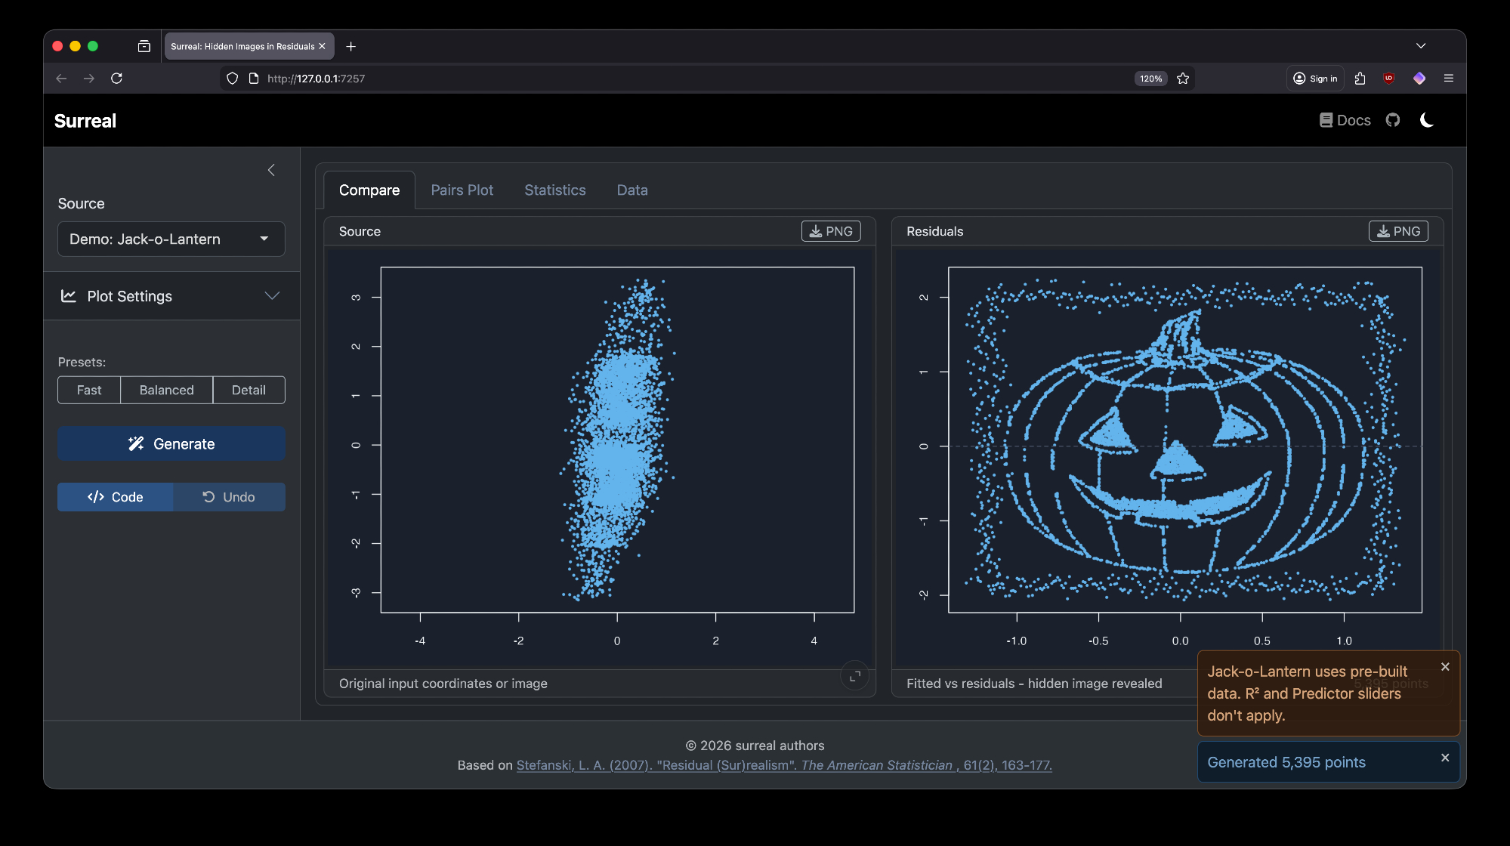Screen dimensions: 1510x846
Task: Expand the Plot Settings section
Action: tap(171, 296)
